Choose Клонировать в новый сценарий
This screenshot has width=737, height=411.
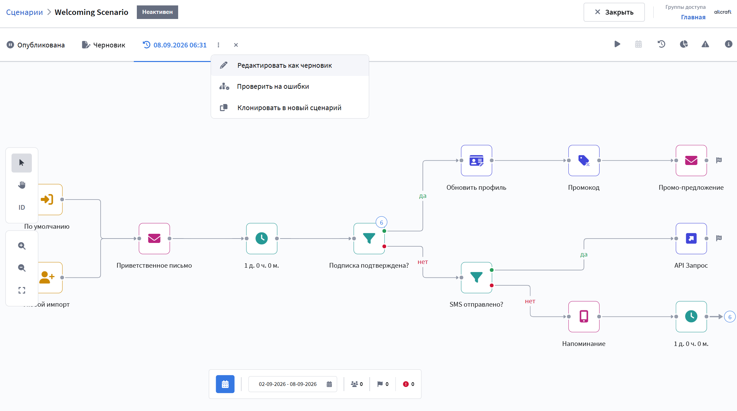(290, 108)
